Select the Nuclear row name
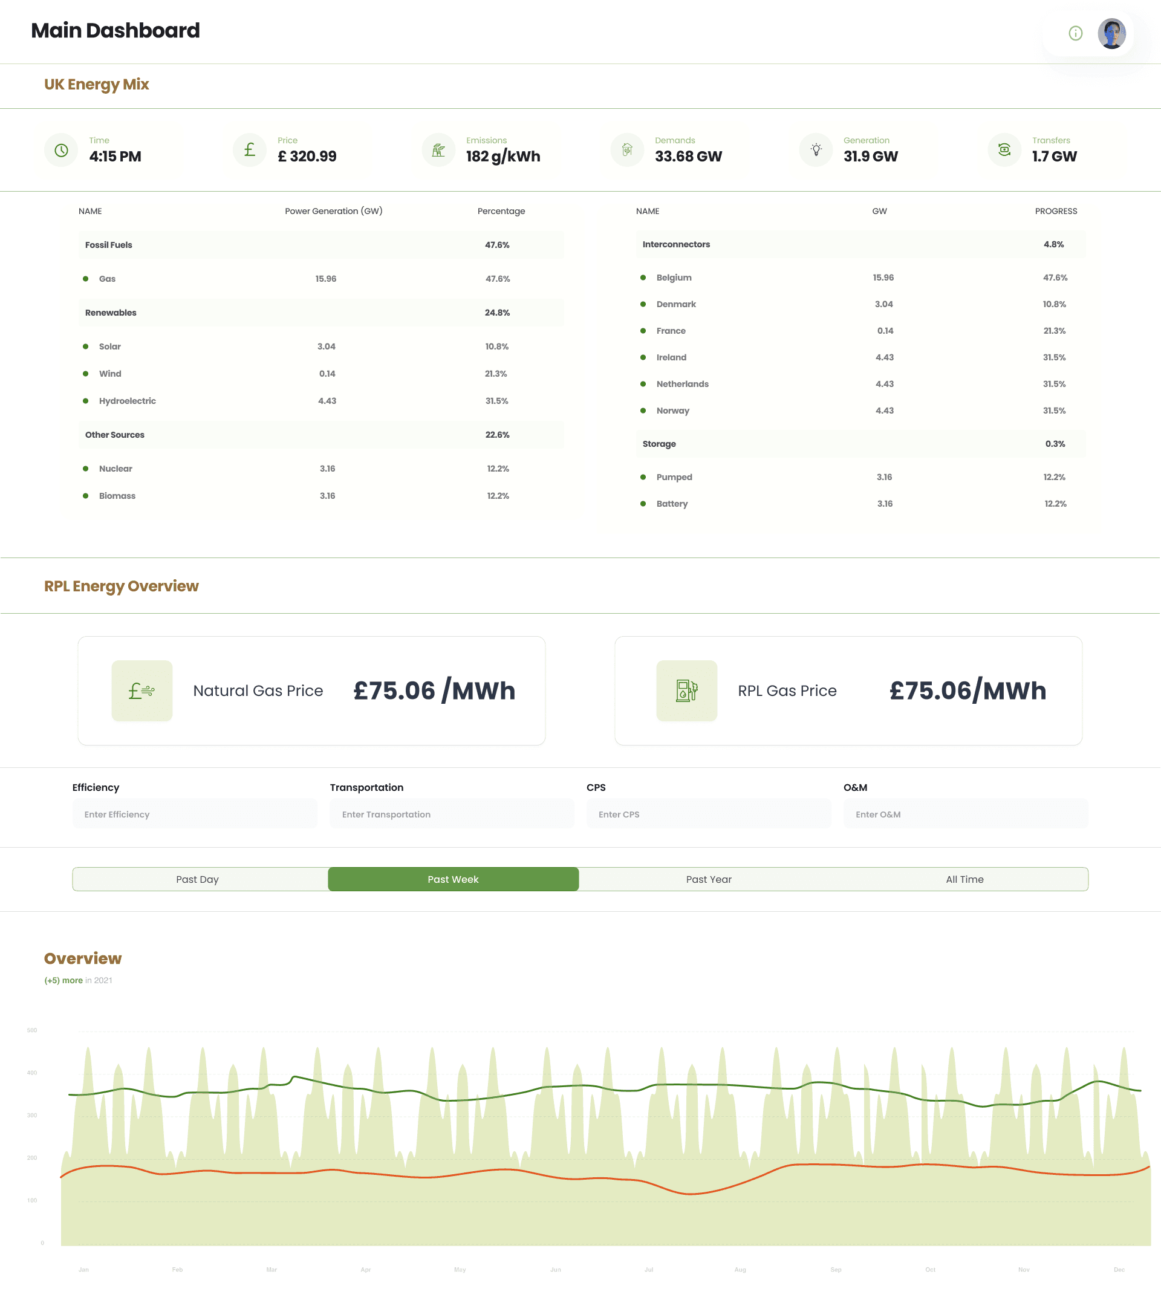The width and height of the screenshot is (1161, 1300). pyautogui.click(x=115, y=468)
